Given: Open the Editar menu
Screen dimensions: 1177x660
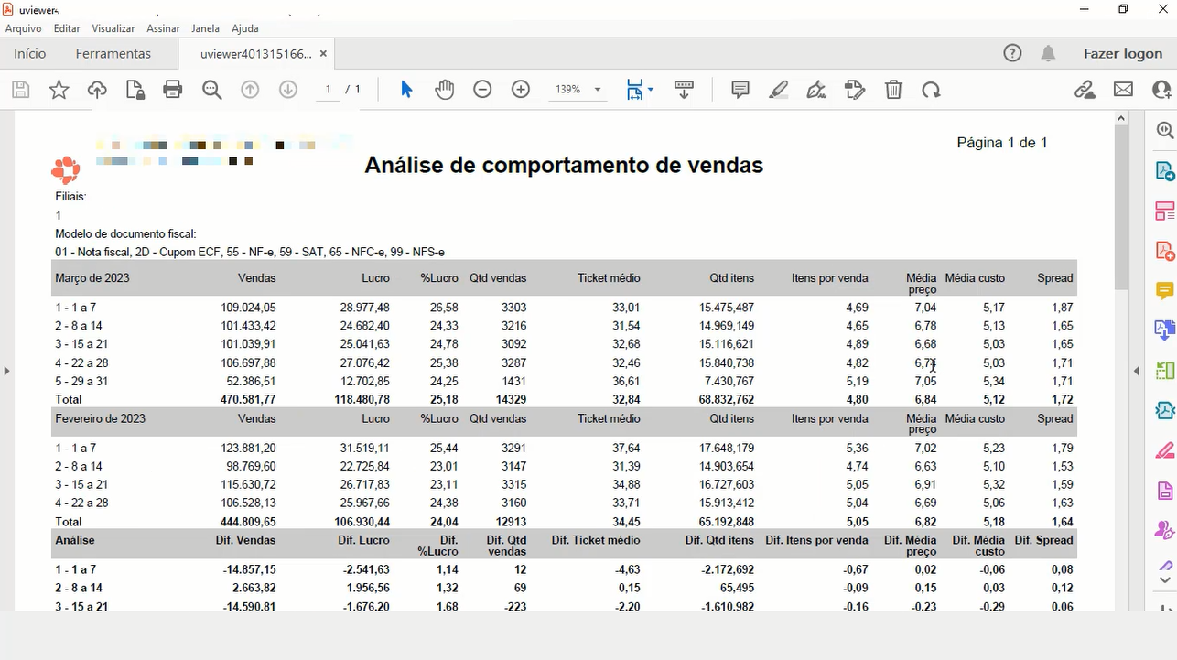Looking at the screenshot, I should point(67,28).
